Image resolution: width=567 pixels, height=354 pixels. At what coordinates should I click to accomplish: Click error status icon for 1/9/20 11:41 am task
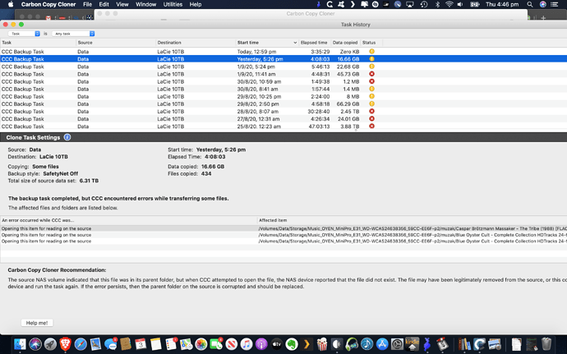[371, 74]
